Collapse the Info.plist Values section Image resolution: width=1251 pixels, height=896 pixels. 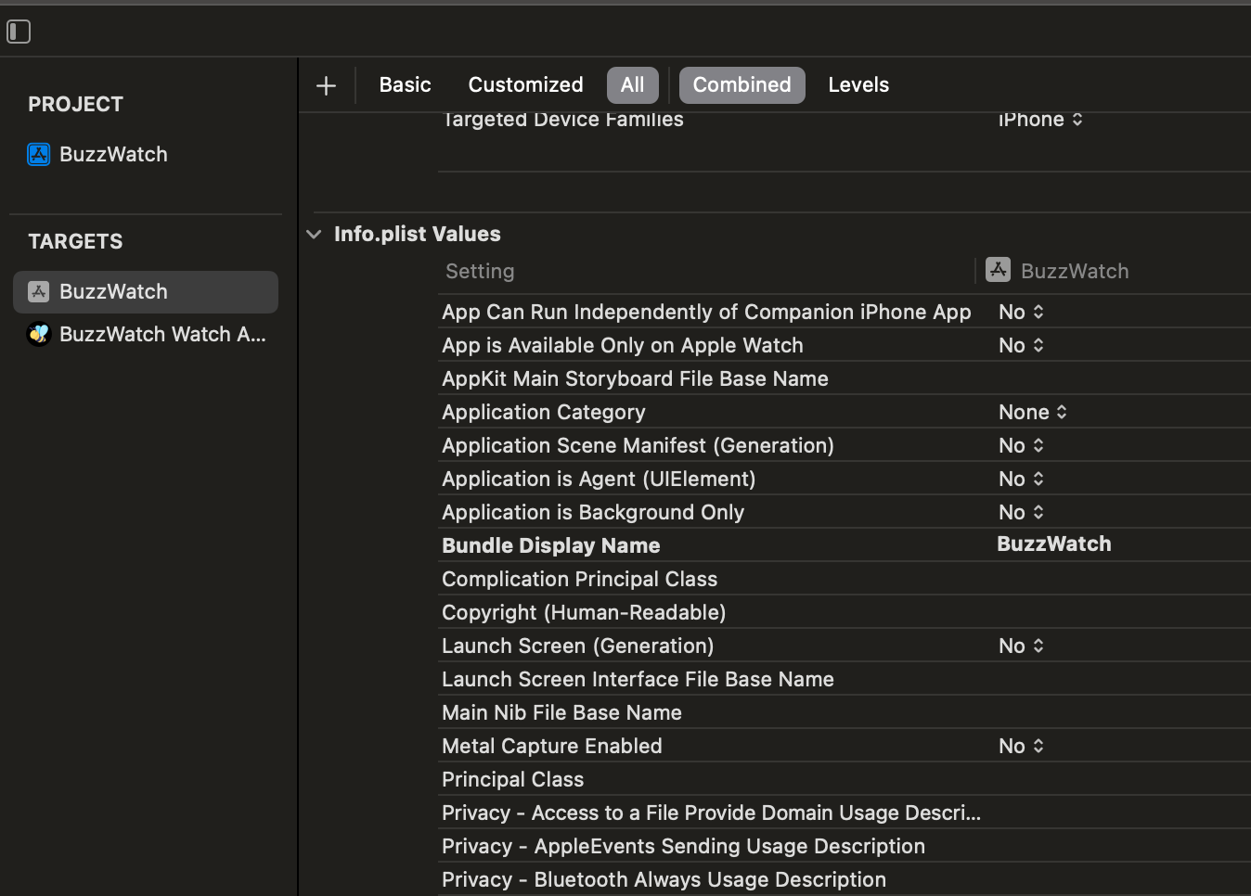pos(314,235)
